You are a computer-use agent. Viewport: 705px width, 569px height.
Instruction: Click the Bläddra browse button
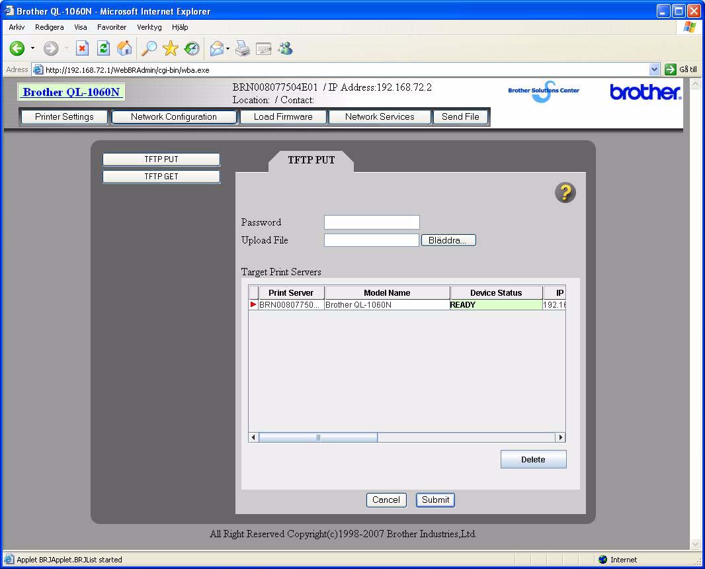(448, 240)
